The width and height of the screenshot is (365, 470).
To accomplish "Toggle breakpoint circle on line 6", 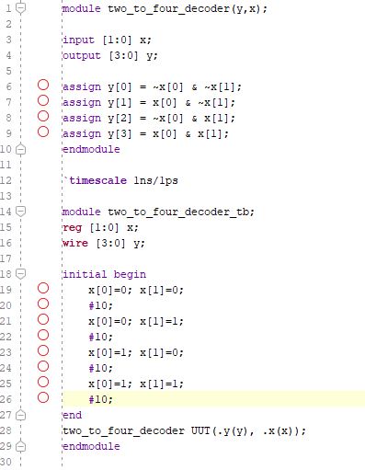I will pyautogui.click(x=43, y=85).
